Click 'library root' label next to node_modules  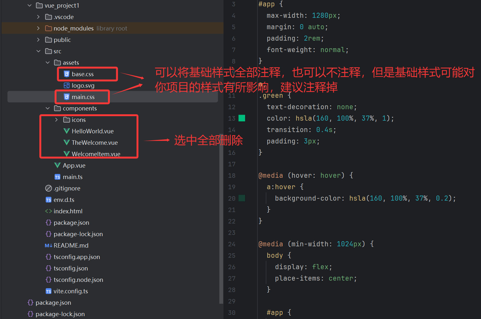(112, 28)
